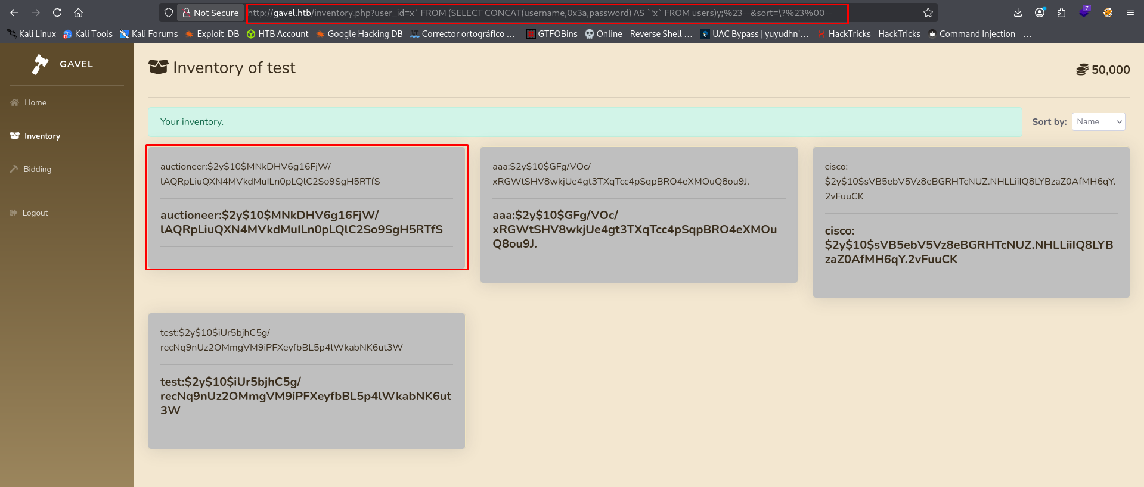
Task: Click the browser reload button
Action: [57, 13]
